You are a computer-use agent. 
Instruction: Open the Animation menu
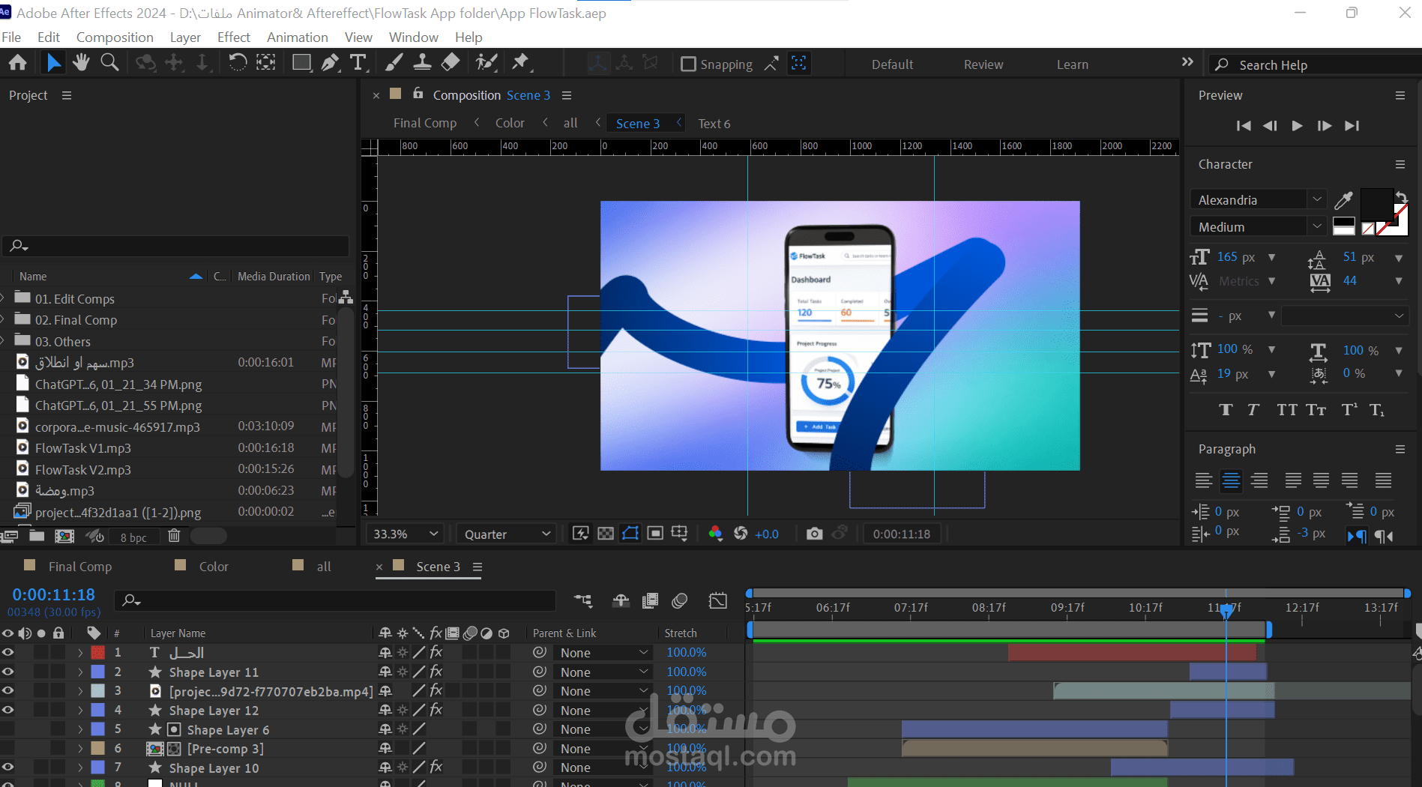(297, 37)
